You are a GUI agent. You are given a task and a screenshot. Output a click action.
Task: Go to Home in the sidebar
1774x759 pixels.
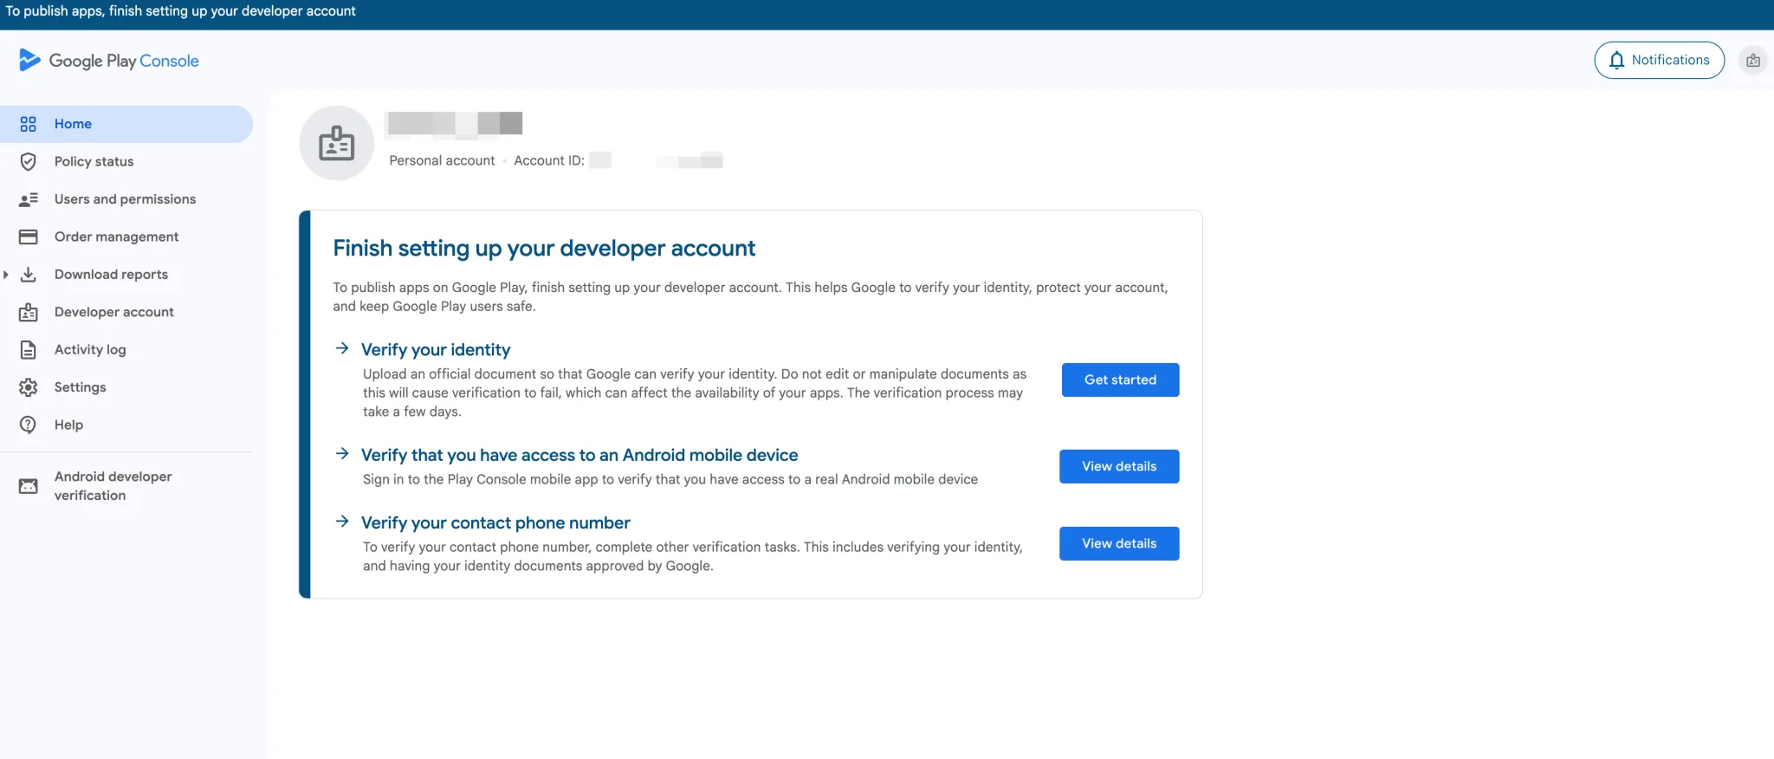[126, 124]
